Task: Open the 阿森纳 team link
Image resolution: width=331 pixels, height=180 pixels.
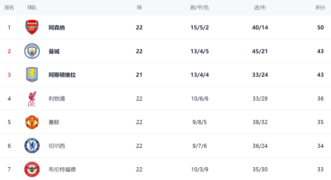Action: point(57,27)
